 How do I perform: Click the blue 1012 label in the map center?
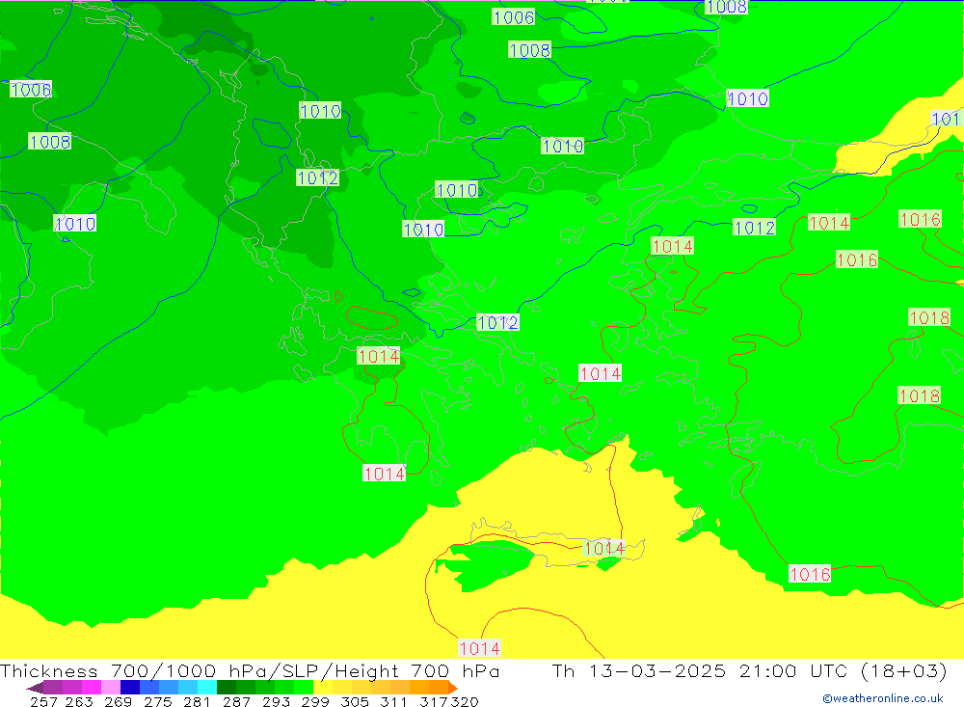coord(498,322)
